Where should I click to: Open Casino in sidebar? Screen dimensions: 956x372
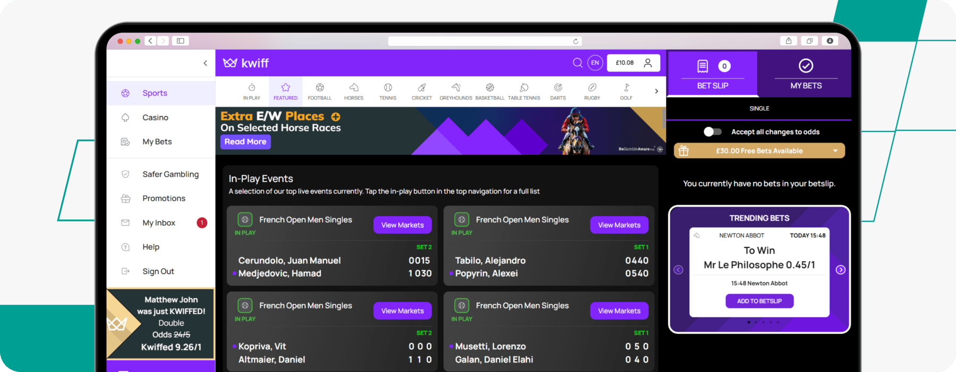(x=161, y=118)
